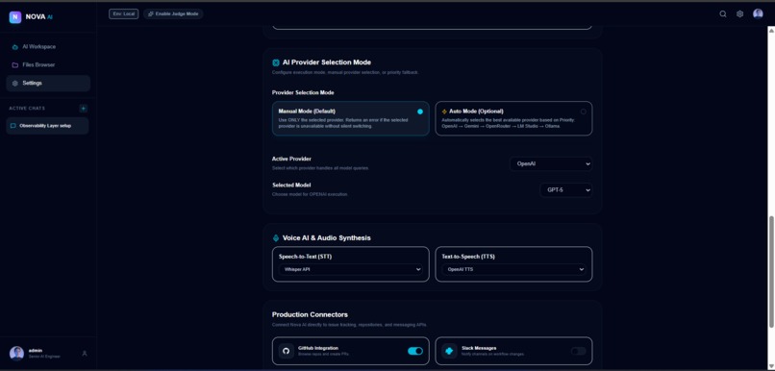This screenshot has width=775, height=371.
Task: Click the Selected Model label
Action: 291,185
